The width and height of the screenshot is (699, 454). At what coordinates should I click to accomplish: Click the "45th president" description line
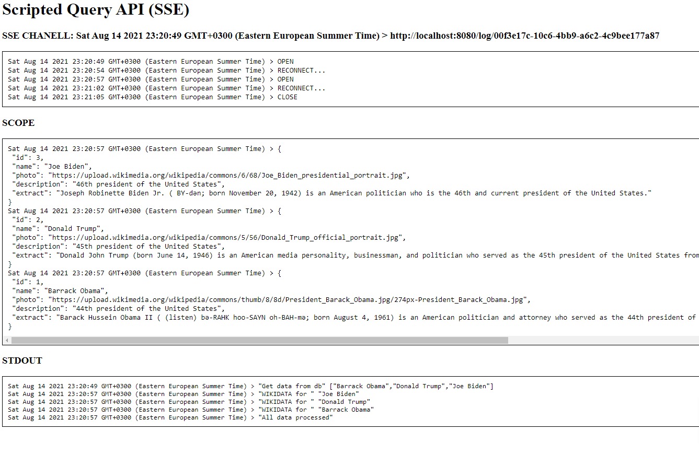point(118,247)
